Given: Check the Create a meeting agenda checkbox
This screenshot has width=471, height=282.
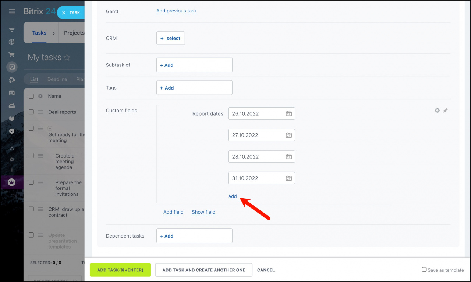Looking at the screenshot, I should pos(31,156).
